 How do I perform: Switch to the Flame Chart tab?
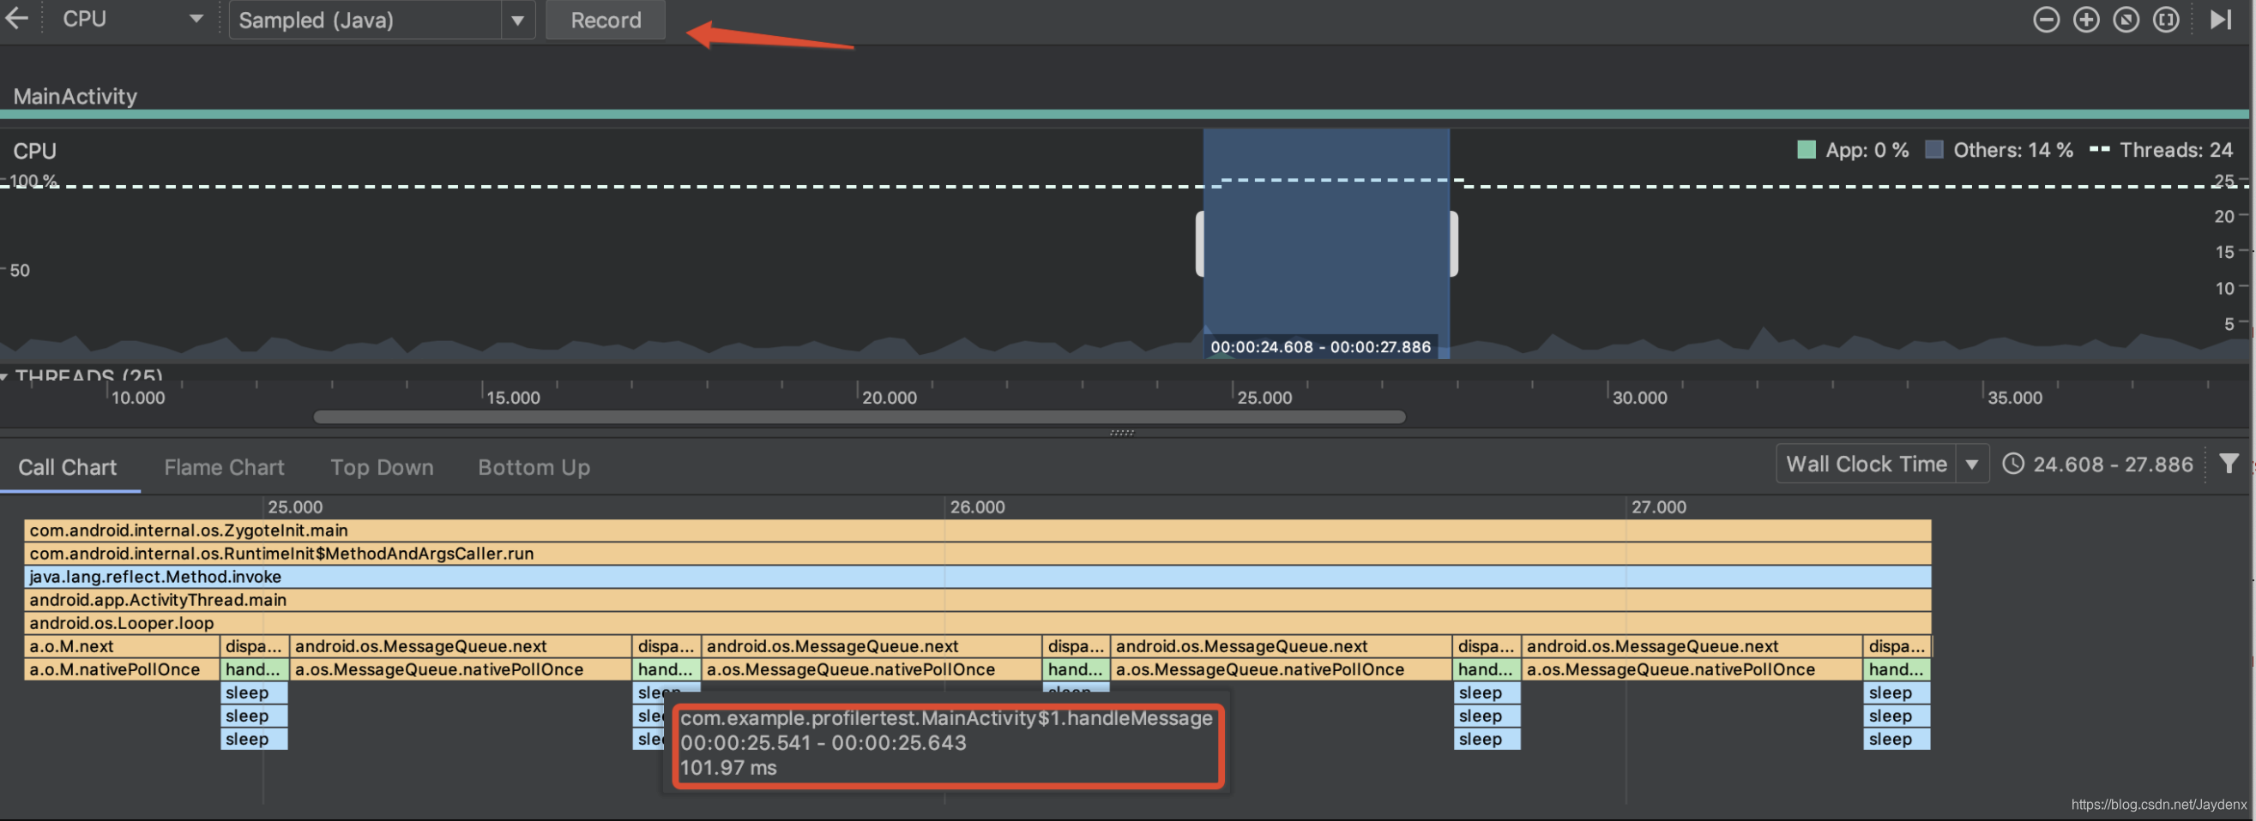tap(224, 467)
